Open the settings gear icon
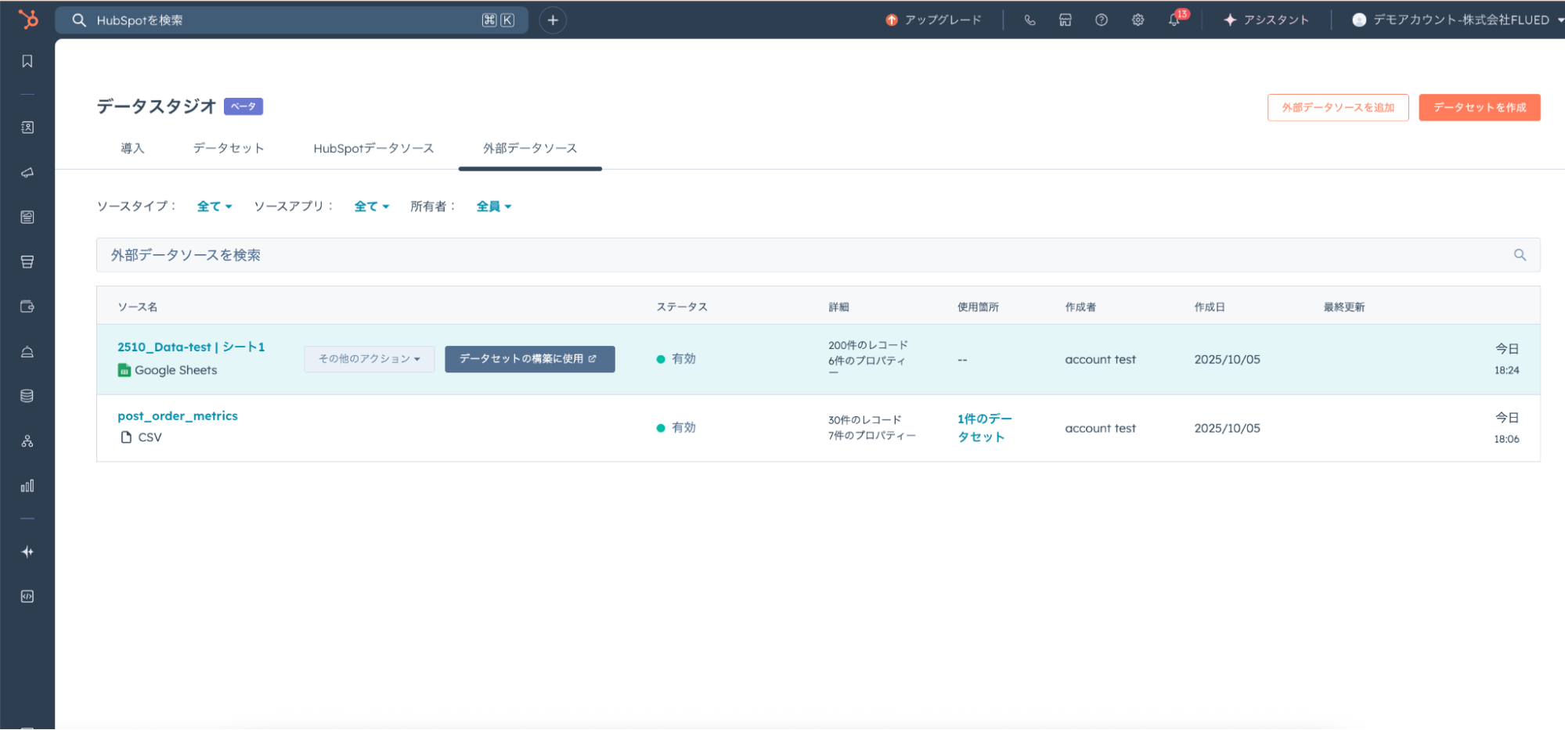The height and width of the screenshot is (730, 1565). (x=1138, y=20)
